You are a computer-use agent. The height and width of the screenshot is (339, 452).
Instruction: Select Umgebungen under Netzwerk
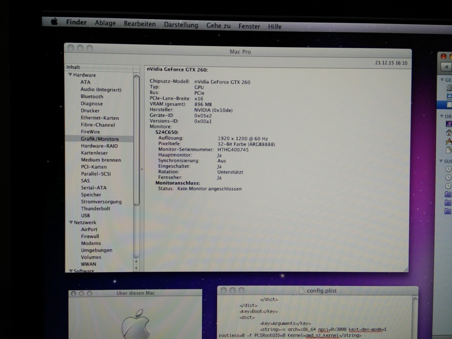tap(97, 250)
